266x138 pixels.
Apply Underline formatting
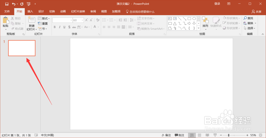point(64,27)
